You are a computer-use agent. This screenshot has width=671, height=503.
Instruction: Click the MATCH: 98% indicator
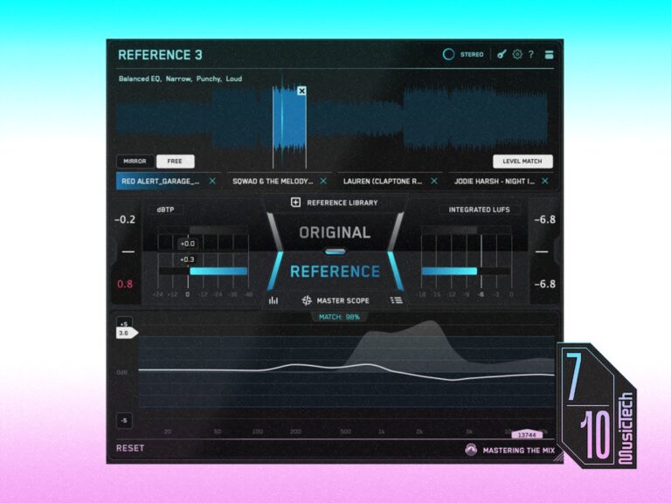point(339,317)
